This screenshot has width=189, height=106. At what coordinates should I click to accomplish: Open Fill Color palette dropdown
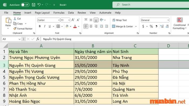71,26
